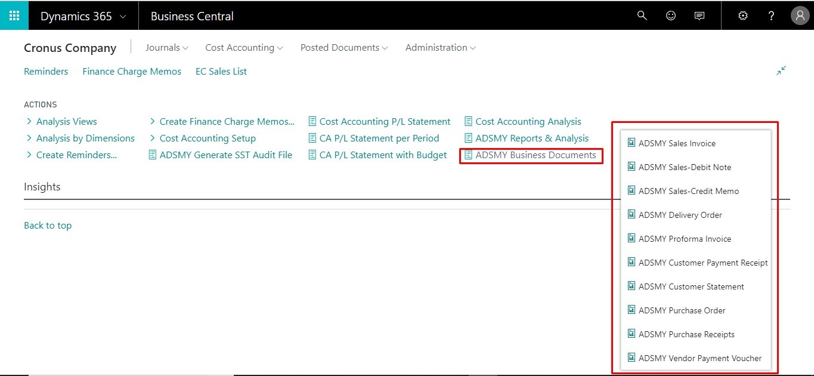Click the document icon beside ADSMY Business Documents
This screenshot has height=376, width=814.
point(468,155)
